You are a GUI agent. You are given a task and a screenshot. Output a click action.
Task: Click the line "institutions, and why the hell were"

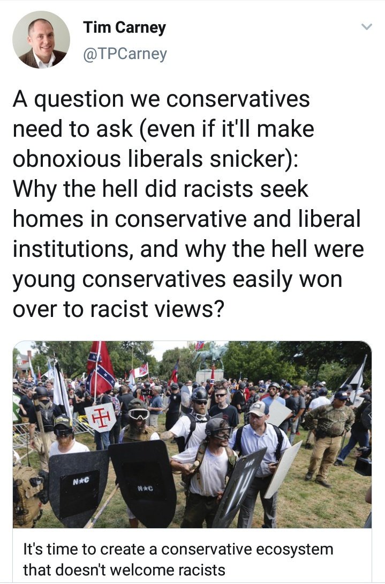[188, 249]
